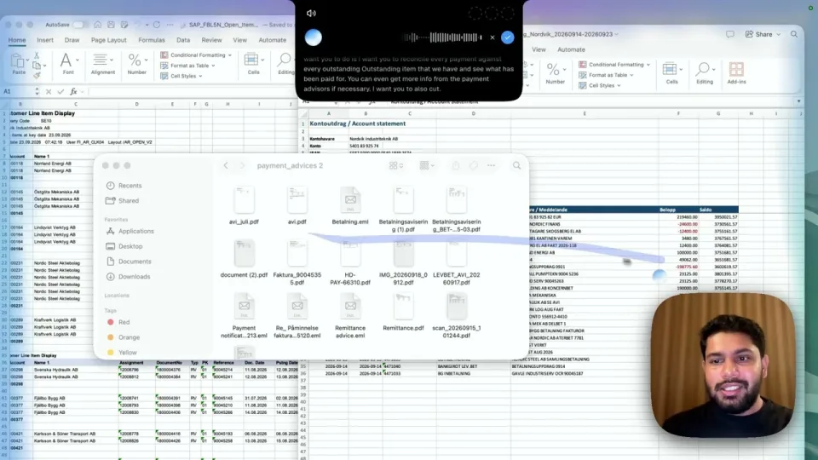Click Add-ins icon in right Excel ribbon
The width and height of the screenshot is (818, 460).
(x=736, y=73)
